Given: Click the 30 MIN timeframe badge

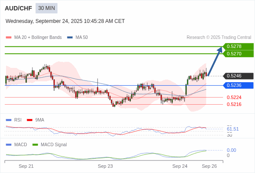Looking at the screenshot, I should tap(47, 8).
